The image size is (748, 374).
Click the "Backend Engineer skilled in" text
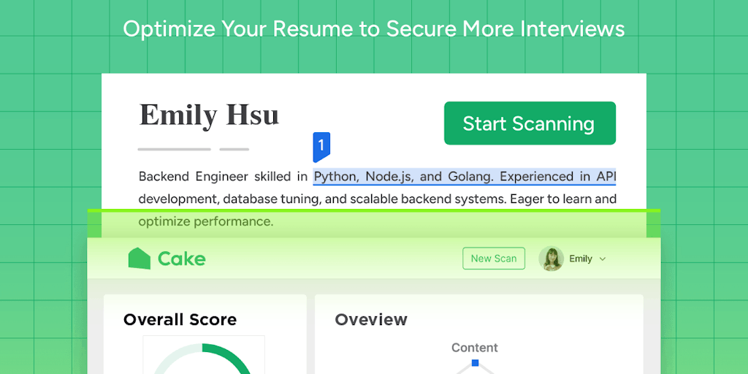click(x=222, y=177)
